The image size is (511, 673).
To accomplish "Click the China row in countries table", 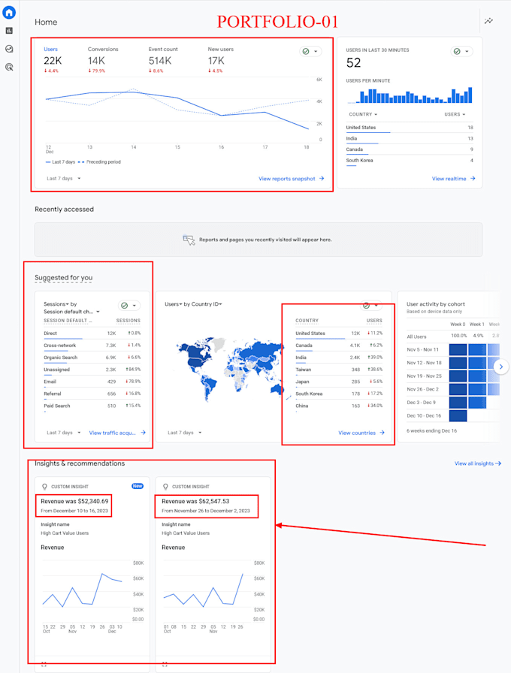I will pyautogui.click(x=339, y=406).
